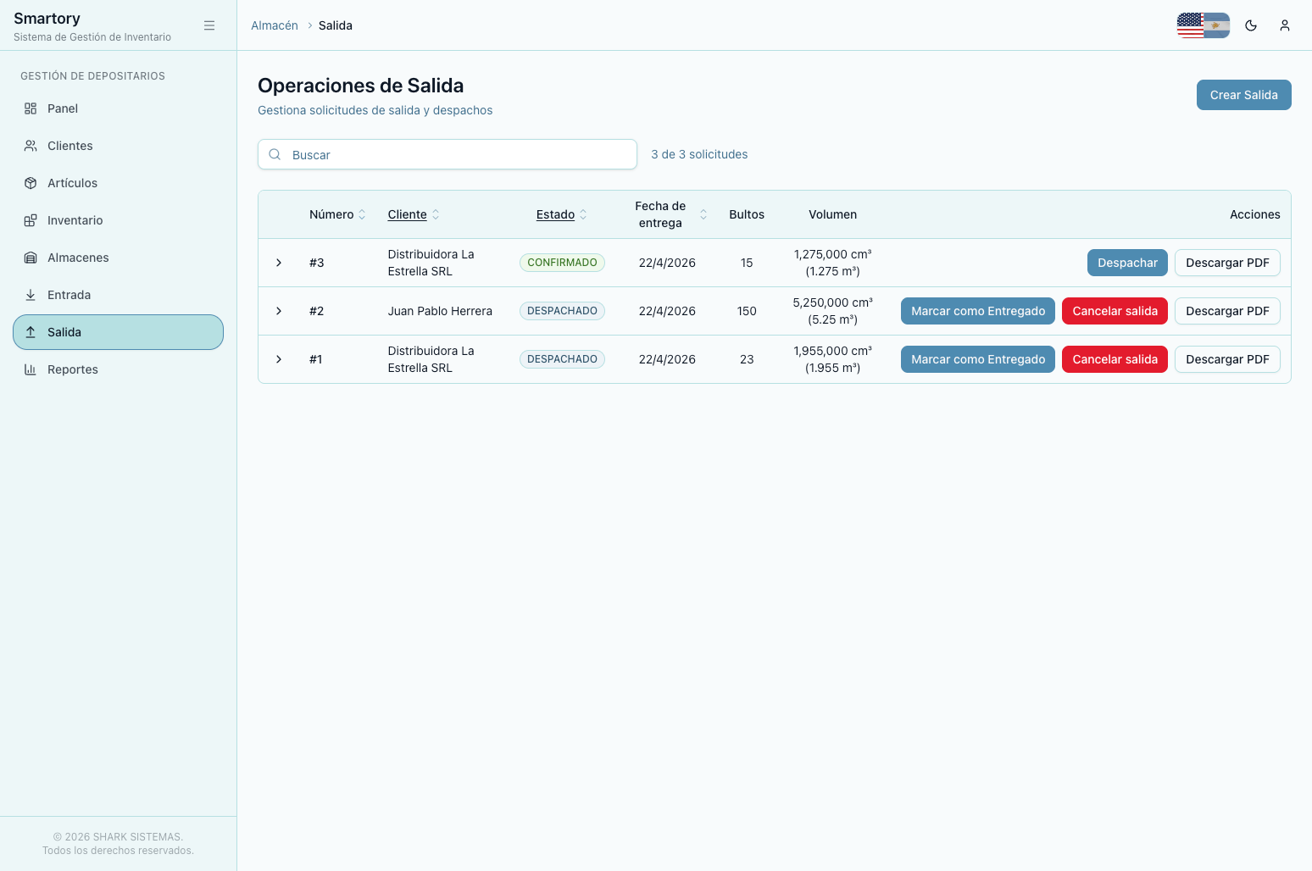Click the Clientes people icon
Image resolution: width=1312 pixels, height=871 pixels.
coord(31,146)
